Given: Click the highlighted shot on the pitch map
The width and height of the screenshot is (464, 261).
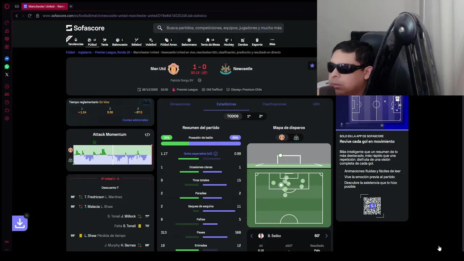Looking at the screenshot, I should click(x=281, y=185).
